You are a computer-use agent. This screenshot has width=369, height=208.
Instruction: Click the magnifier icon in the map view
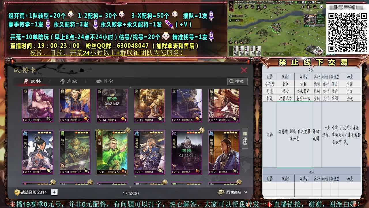[315, 7]
